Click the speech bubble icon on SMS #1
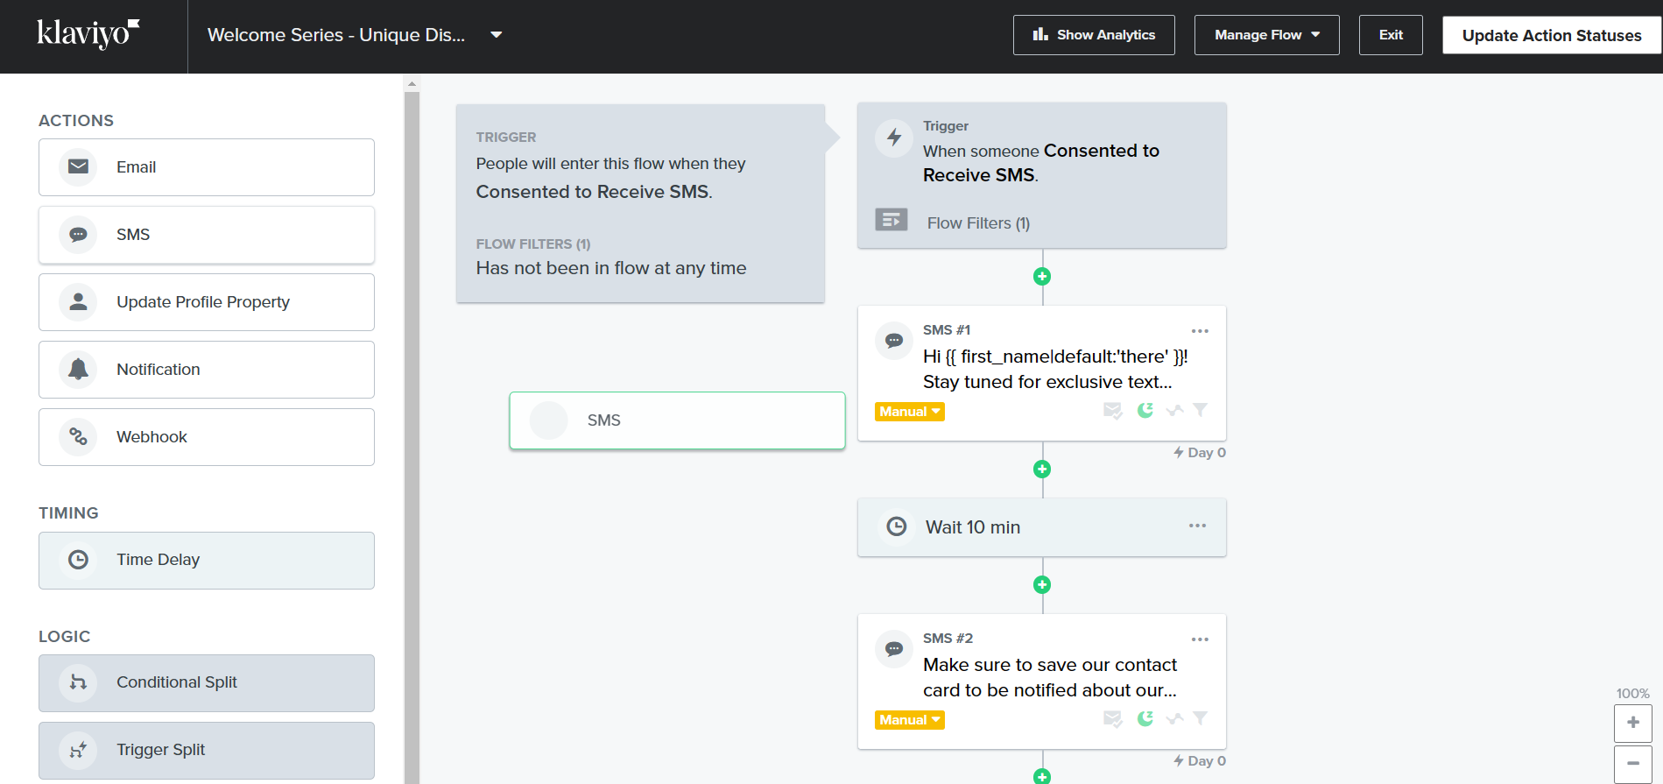Image resolution: width=1663 pixels, height=784 pixels. (x=894, y=341)
